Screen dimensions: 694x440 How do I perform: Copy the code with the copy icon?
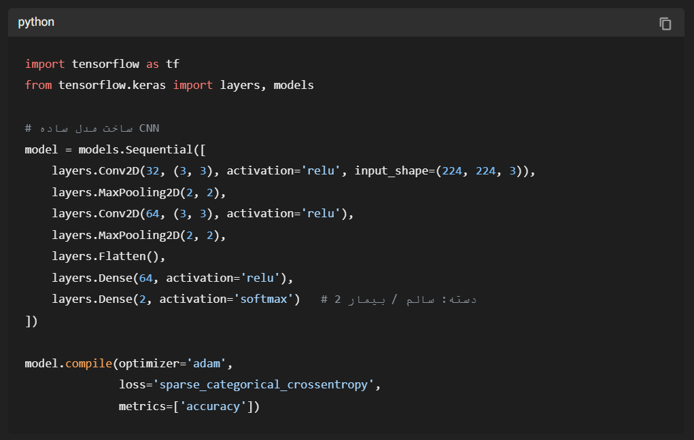click(x=665, y=24)
